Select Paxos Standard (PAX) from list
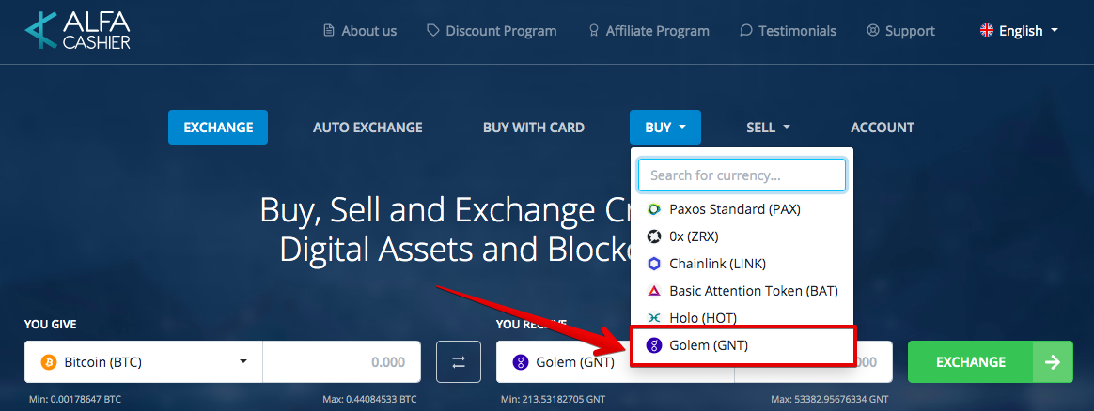The image size is (1094, 411). click(x=742, y=209)
